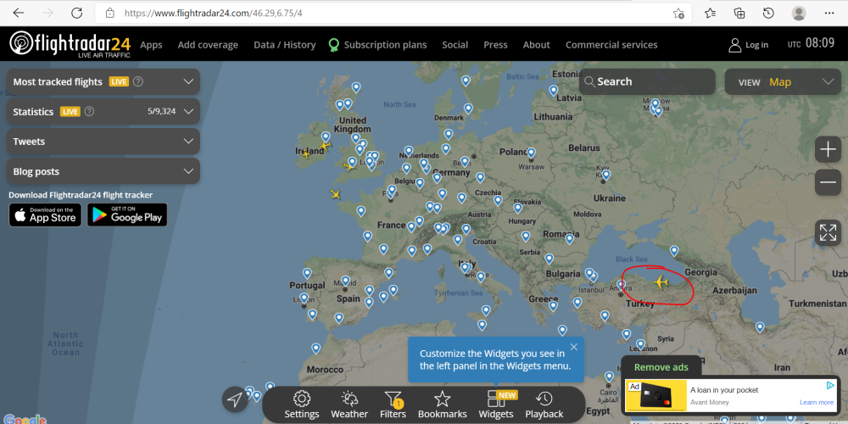
Task: Open the Settings gear in bottom toolbar
Action: [302, 404]
